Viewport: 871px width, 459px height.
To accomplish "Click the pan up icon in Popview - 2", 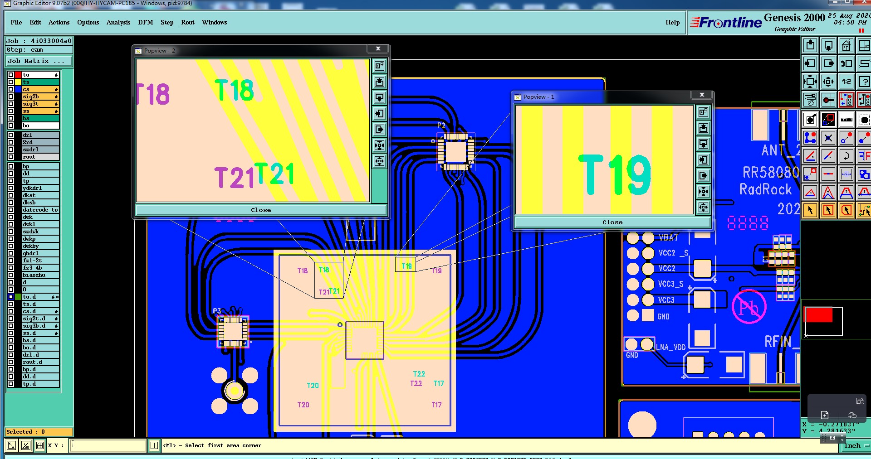I will (380, 82).
